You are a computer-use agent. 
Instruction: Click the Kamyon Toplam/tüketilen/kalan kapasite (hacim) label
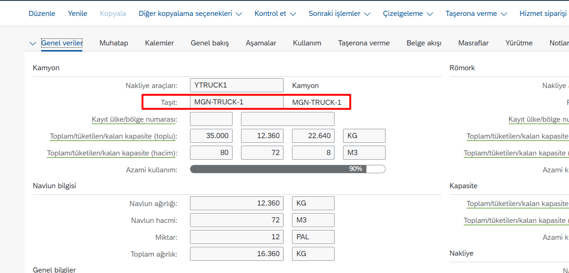112,153
